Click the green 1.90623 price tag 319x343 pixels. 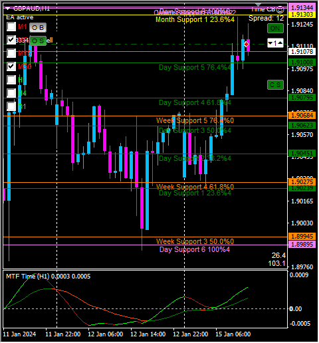coord(302,126)
